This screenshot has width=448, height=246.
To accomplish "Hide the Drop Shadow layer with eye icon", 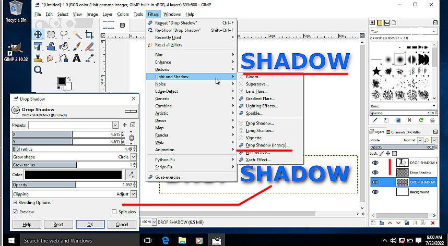I will pyautogui.click(x=375, y=173).
